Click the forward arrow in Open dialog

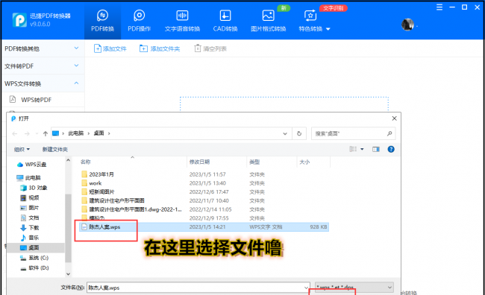[x=27, y=133]
